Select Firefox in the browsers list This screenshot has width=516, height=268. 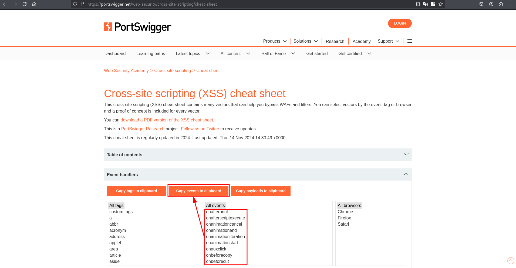[x=344, y=218]
